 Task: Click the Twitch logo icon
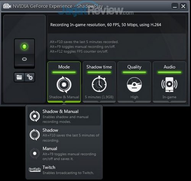point(35,170)
